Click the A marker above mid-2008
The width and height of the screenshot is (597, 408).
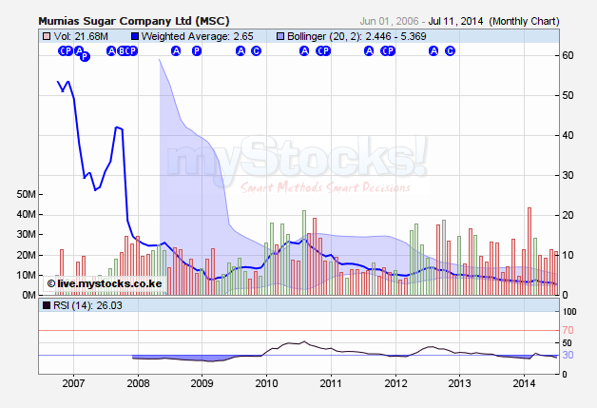click(176, 51)
